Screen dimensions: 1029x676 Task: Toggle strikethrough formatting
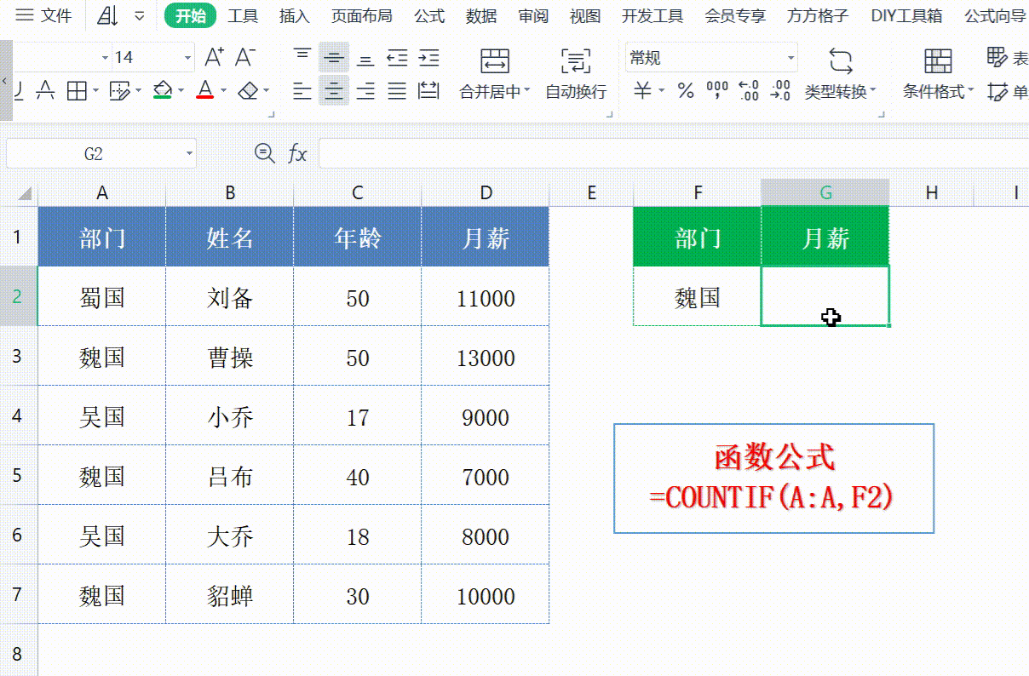coord(46,90)
